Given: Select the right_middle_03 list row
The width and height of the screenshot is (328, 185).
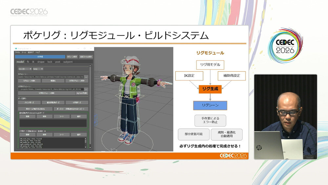Looking at the screenshot, I should 31,144.
